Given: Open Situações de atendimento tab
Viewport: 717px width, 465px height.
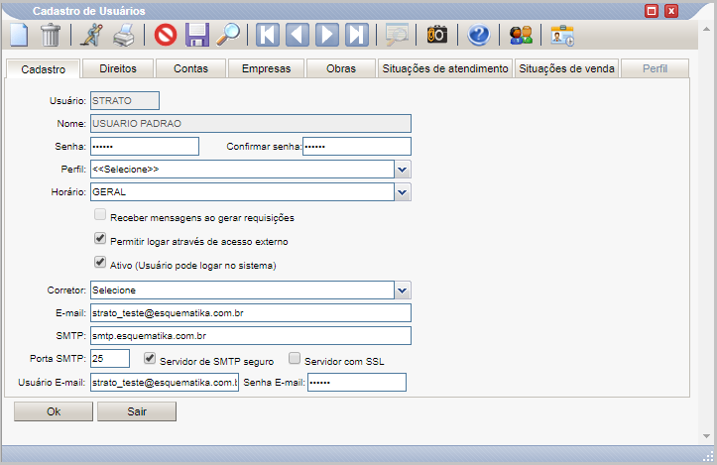Looking at the screenshot, I should (445, 68).
